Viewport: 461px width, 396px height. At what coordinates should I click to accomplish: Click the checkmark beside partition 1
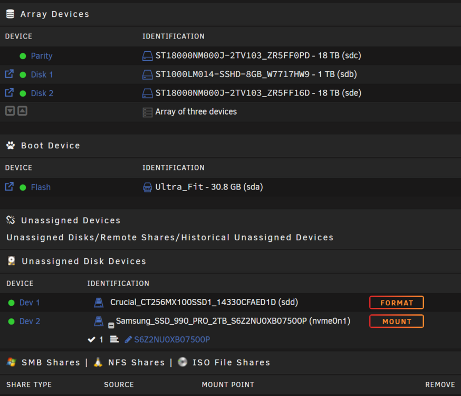tap(91, 340)
